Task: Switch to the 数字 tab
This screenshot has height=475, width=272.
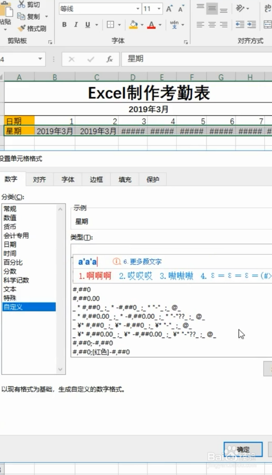Action: tap(11, 179)
